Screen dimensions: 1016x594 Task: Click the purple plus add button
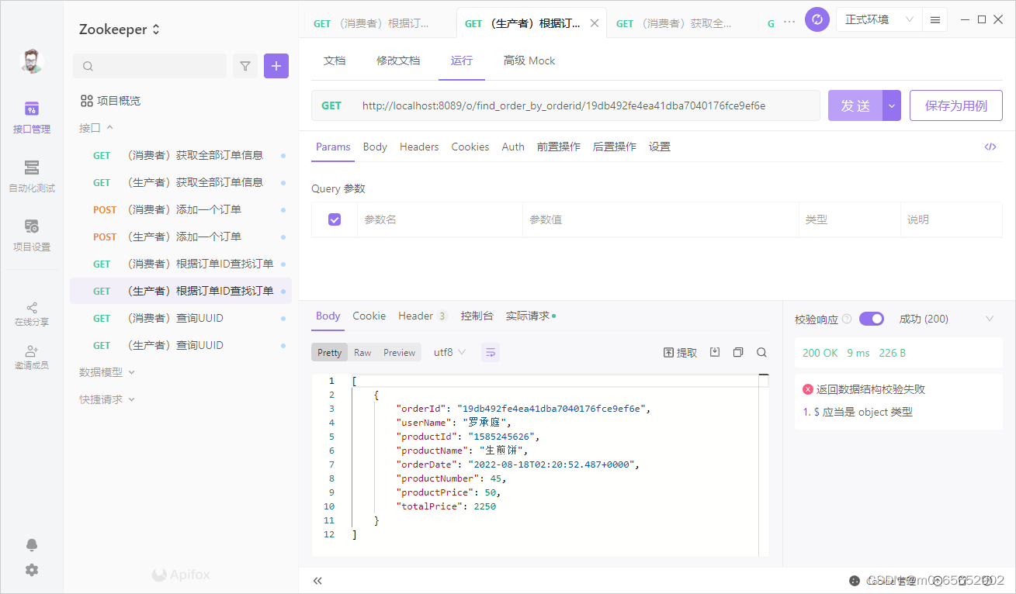point(276,66)
